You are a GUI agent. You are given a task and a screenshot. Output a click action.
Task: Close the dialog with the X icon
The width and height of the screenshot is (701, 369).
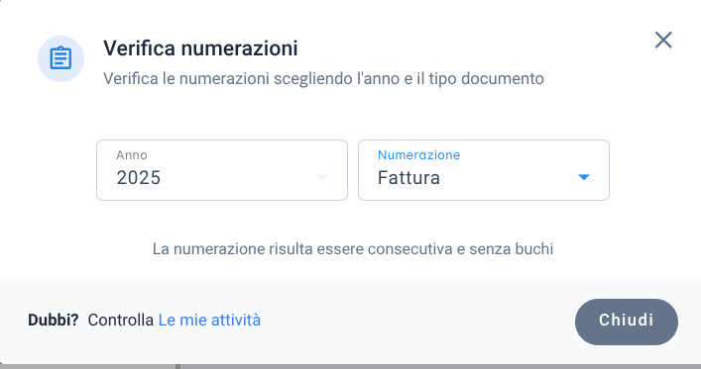point(663,41)
